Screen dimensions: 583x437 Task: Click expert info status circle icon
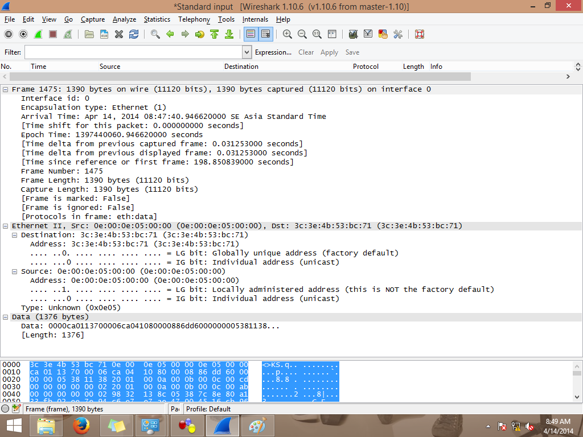pos(5,409)
